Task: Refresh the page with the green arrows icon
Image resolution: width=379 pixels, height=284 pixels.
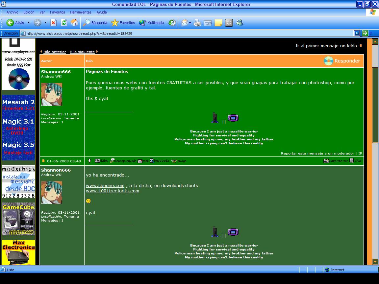Action: (64, 23)
